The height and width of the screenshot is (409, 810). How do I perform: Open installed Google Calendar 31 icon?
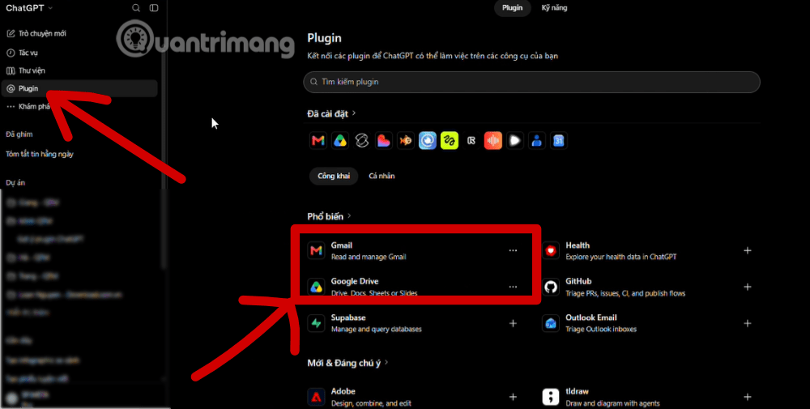click(x=558, y=140)
